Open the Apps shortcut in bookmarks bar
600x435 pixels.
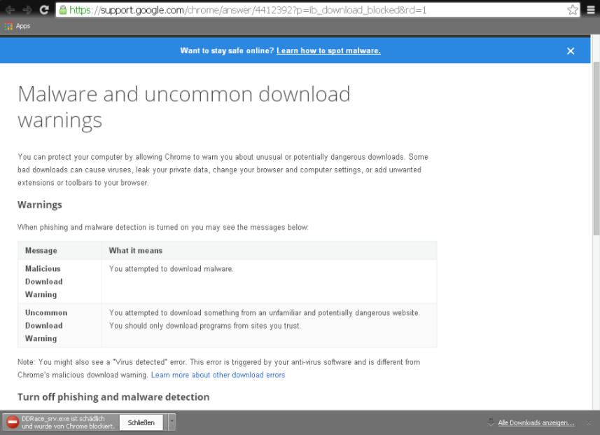coord(18,26)
